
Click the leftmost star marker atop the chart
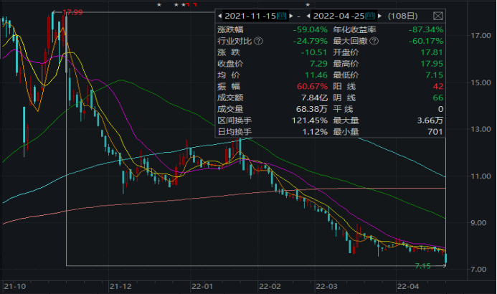[x=159, y=5]
